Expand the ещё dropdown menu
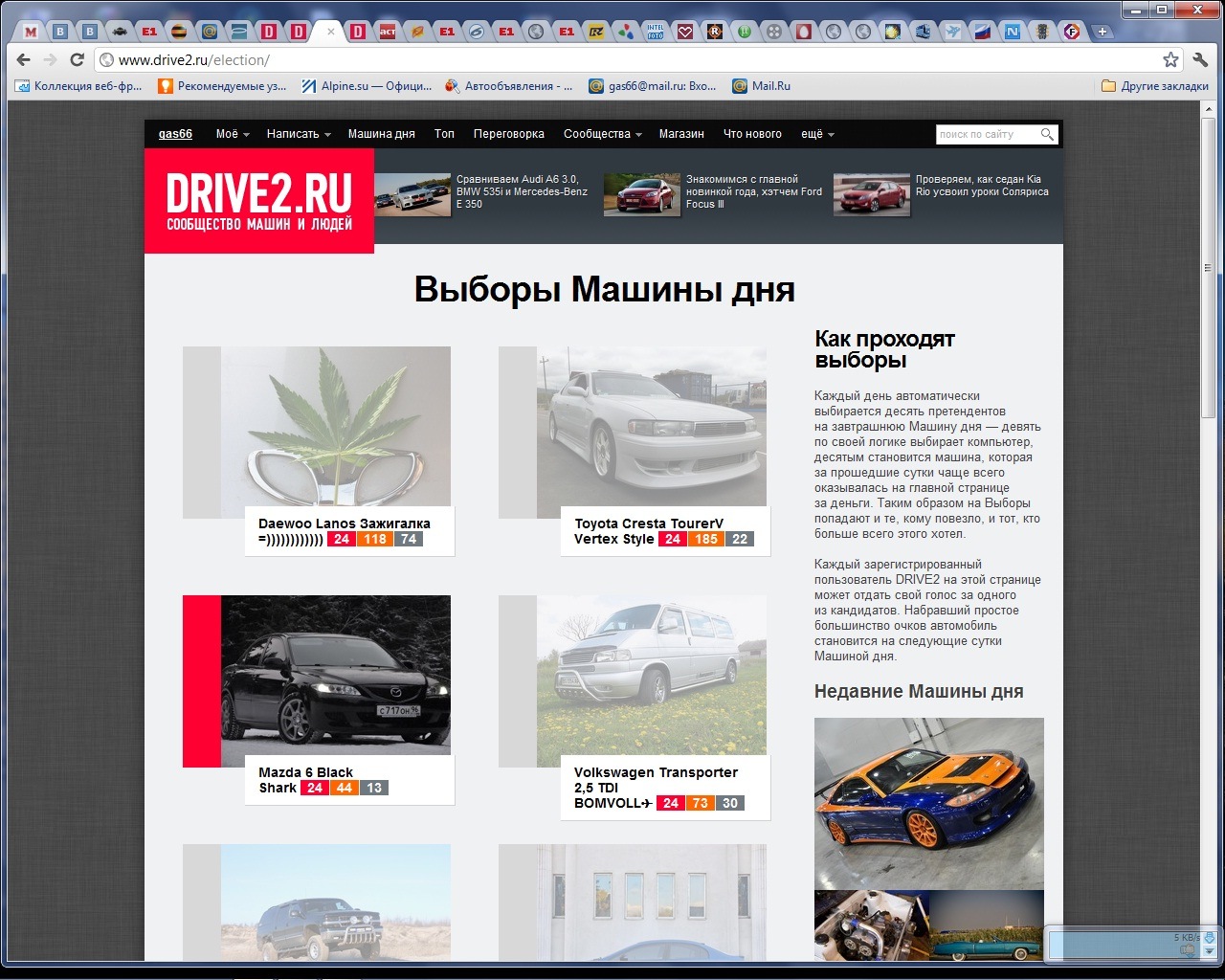Screen dimensions: 1225x980 pyautogui.click(x=817, y=134)
